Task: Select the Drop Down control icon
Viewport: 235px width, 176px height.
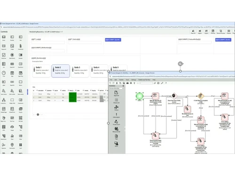Action: coord(21,64)
